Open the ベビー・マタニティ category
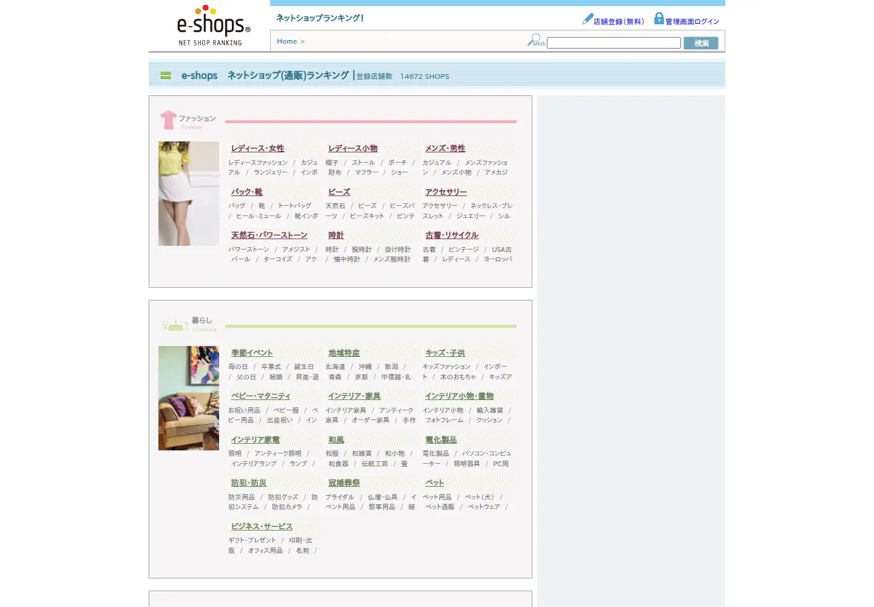The height and width of the screenshot is (607, 874). point(260,396)
